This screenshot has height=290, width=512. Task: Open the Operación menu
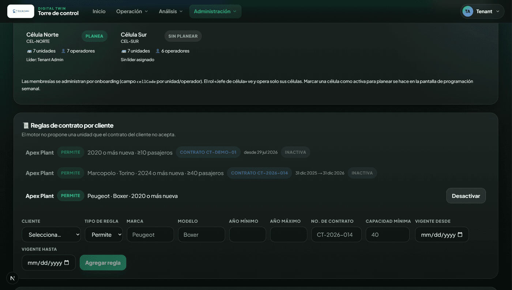point(132,11)
